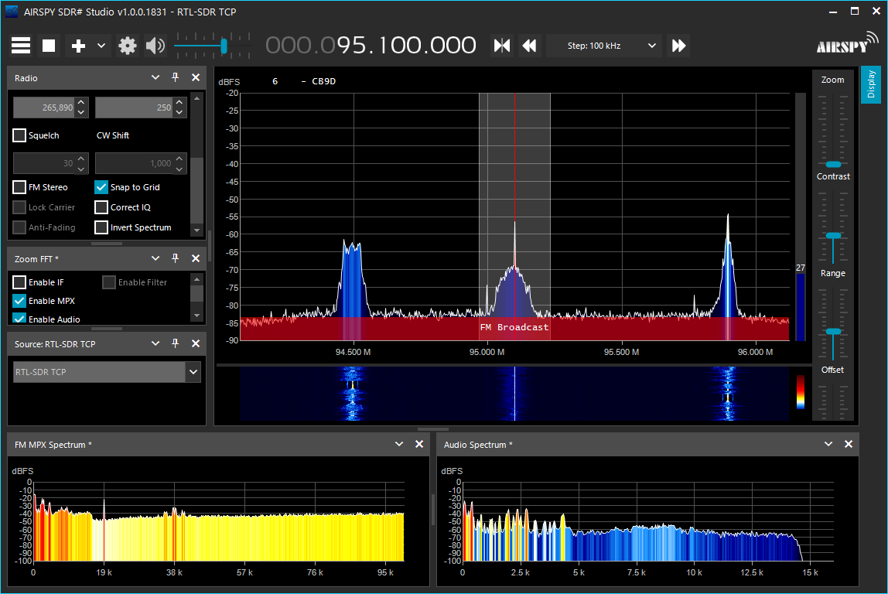
Task: Click the 30 squelch threshold input field
Action: click(44, 163)
